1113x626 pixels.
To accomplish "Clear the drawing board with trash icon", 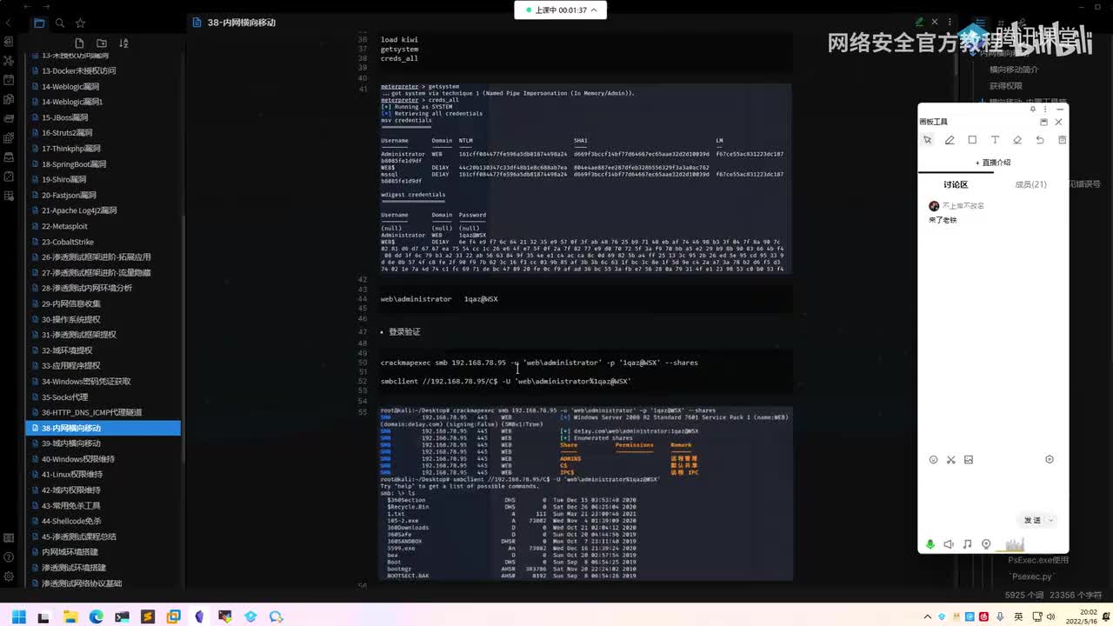I will 1062,140.
